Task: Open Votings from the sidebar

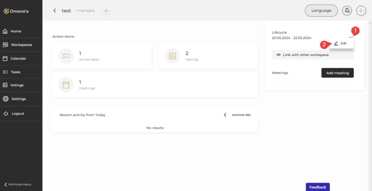Action: (17, 85)
